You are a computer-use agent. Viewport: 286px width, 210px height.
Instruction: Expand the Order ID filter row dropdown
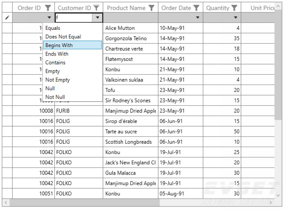pyautogui.click(x=49, y=18)
